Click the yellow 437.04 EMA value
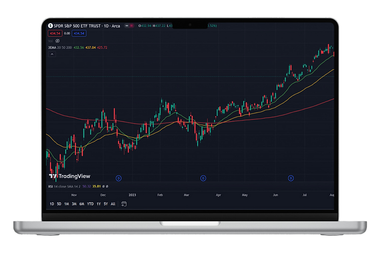The height and width of the screenshot is (262, 380). [91, 48]
